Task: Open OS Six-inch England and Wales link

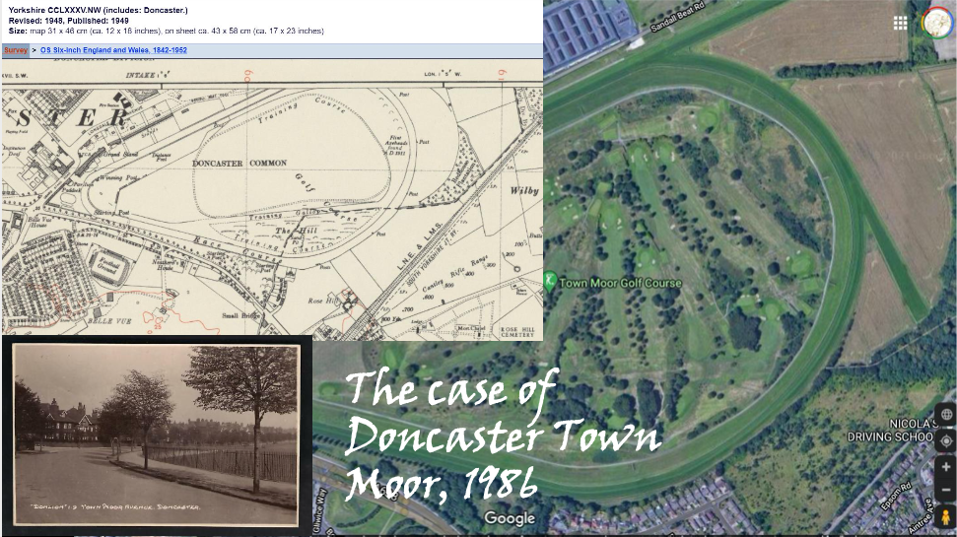Action: [113, 49]
